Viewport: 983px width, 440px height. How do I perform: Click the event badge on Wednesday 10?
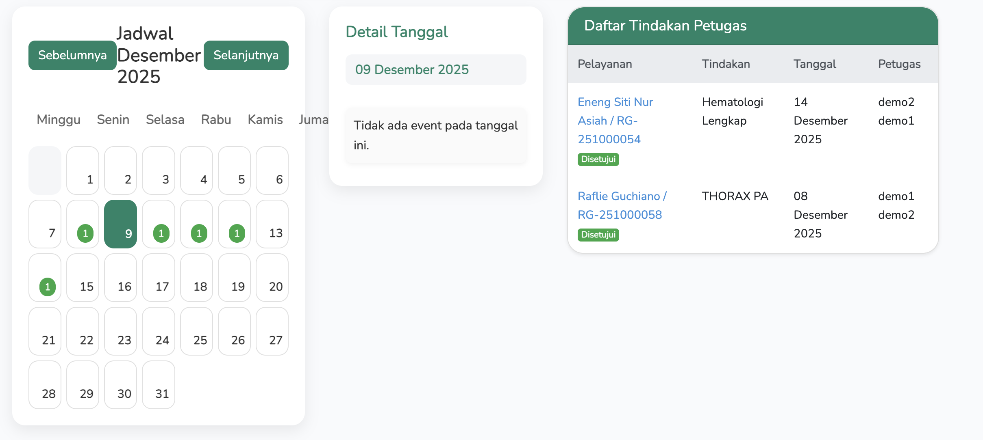(x=161, y=233)
